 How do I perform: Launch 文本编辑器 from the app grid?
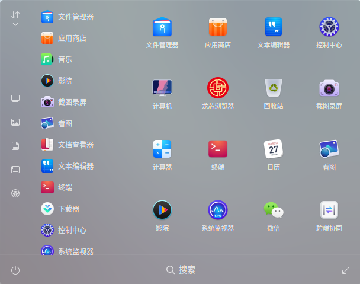273,33
